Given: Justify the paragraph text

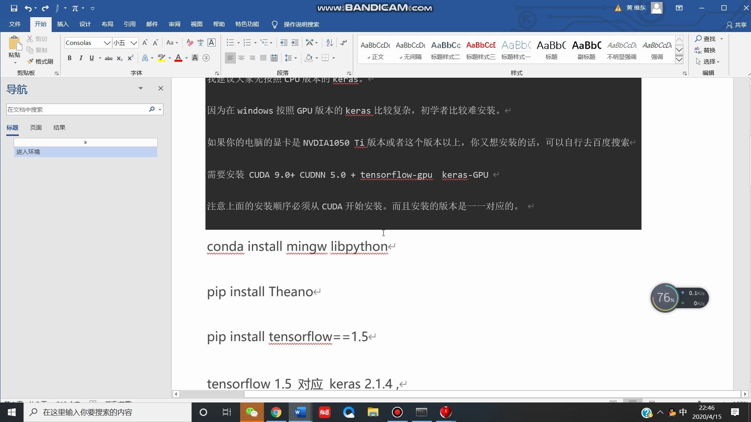Looking at the screenshot, I should click(263, 58).
